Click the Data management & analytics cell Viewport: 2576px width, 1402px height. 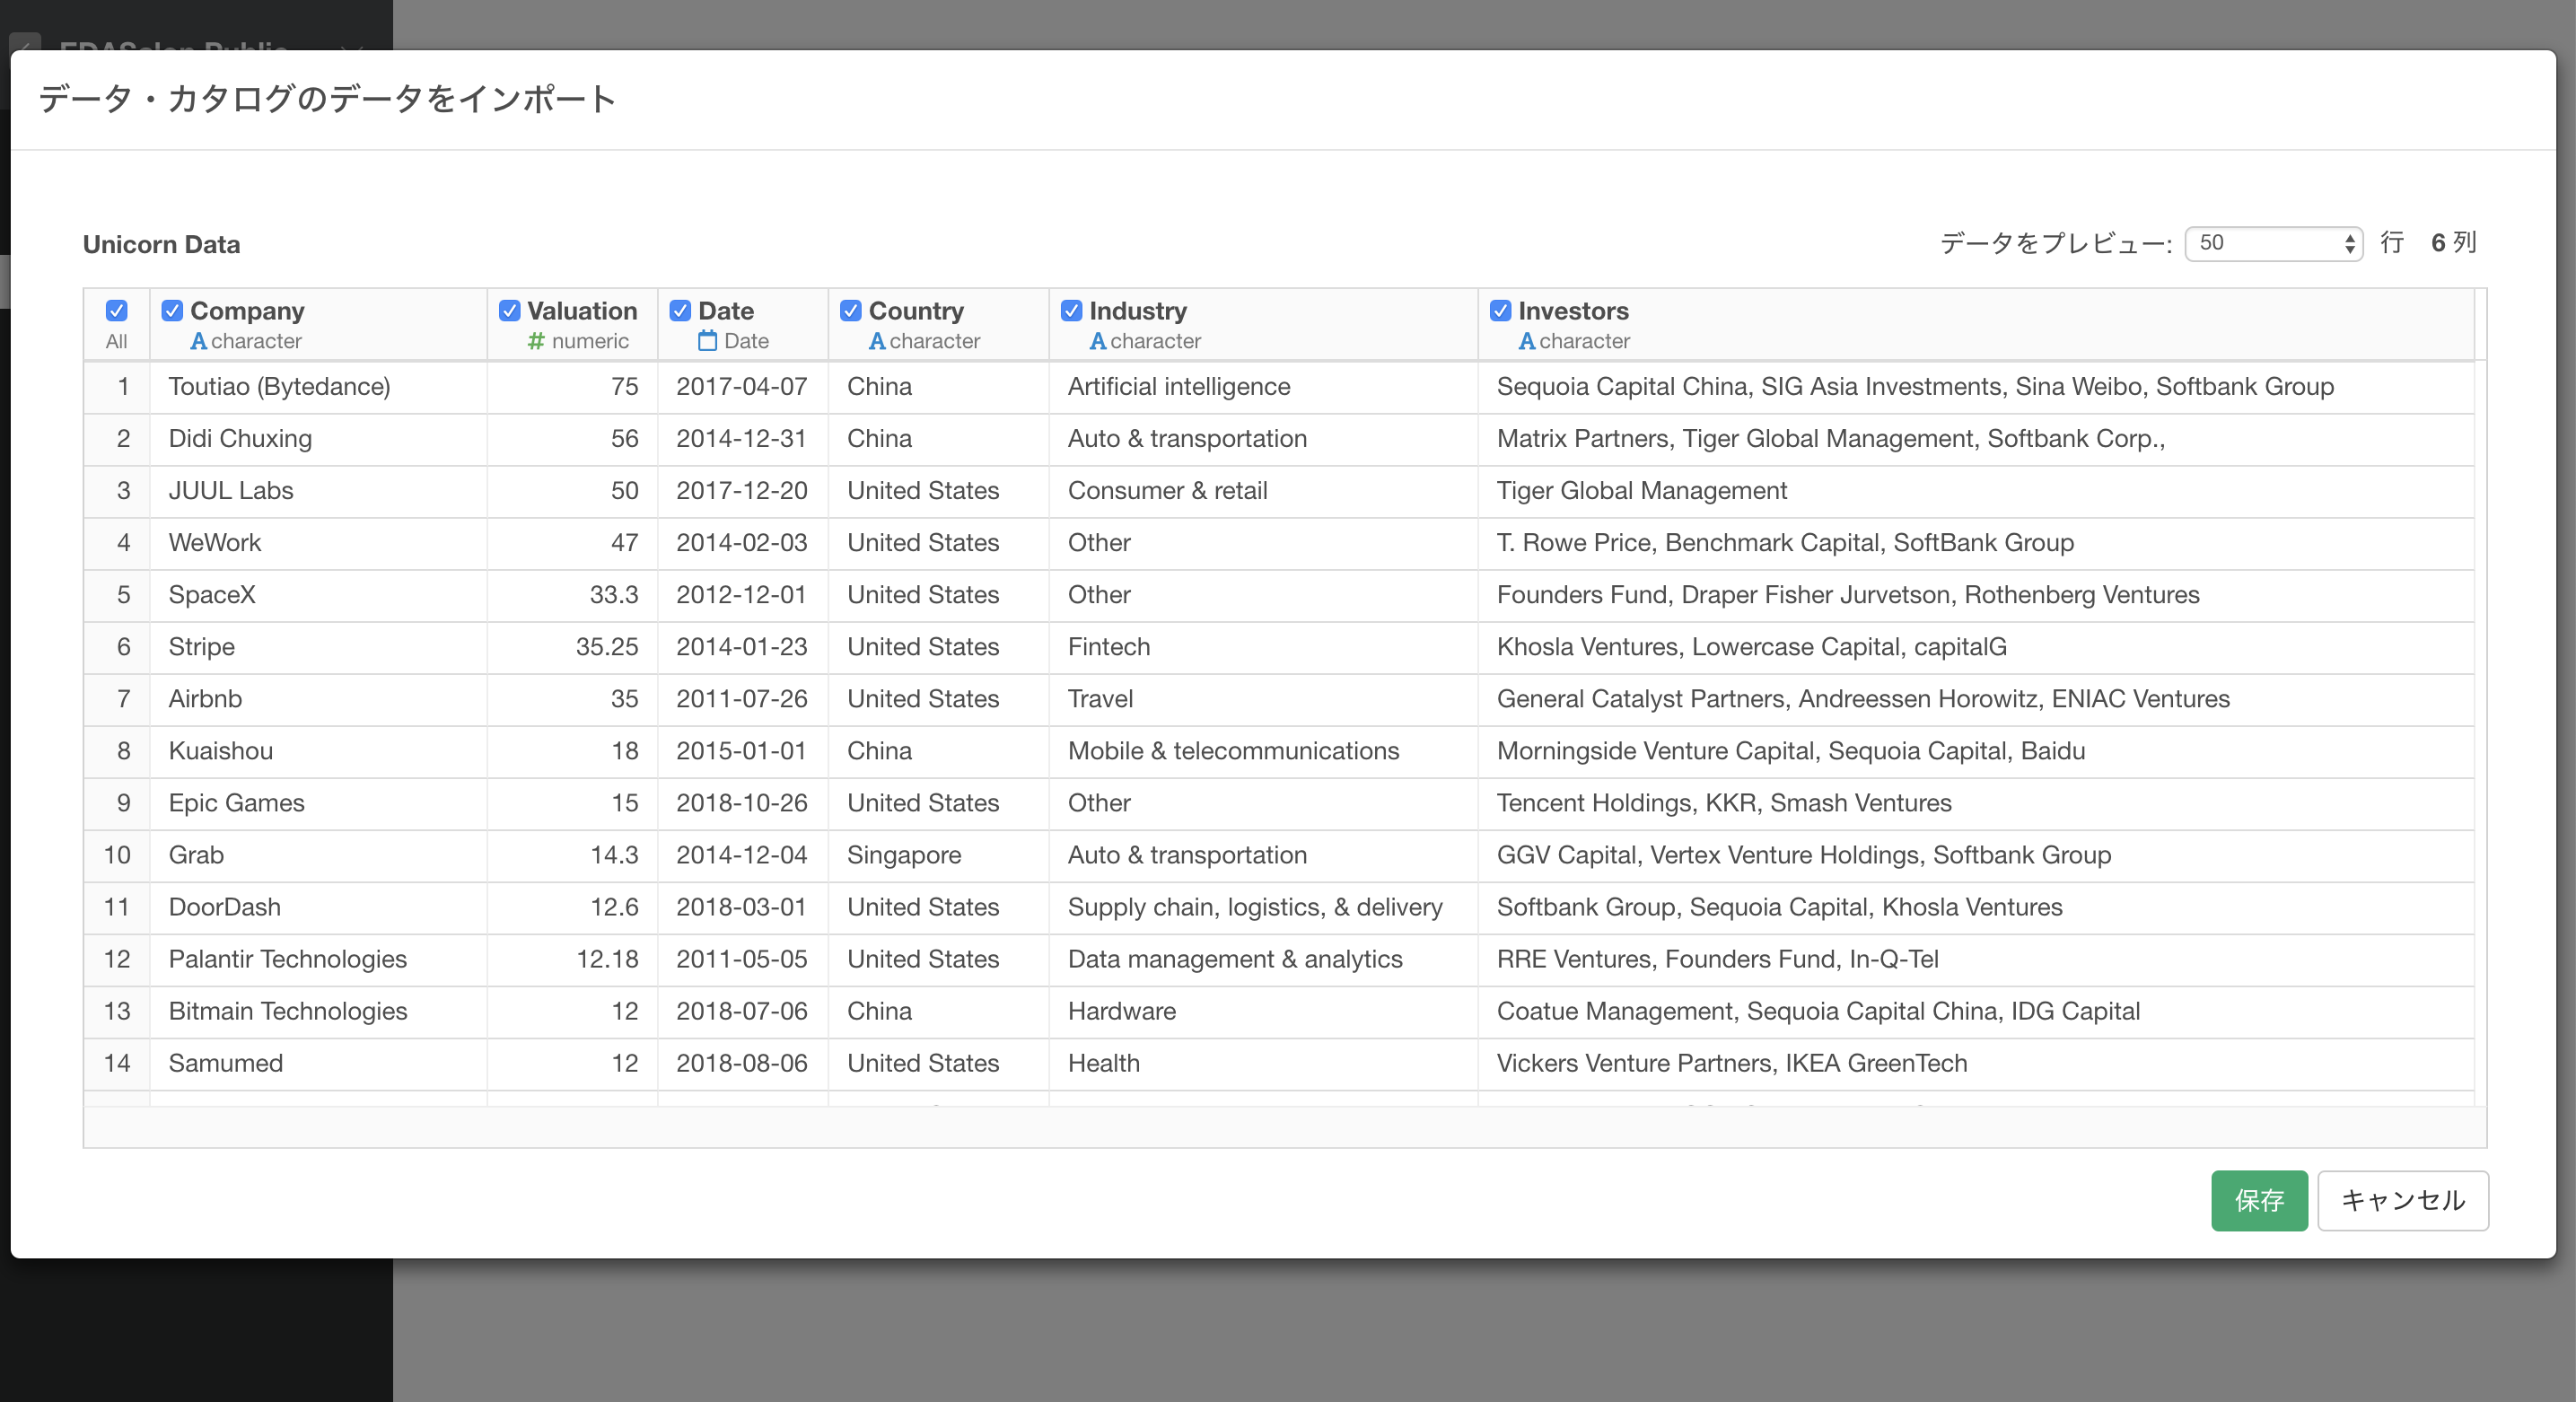(1263, 959)
